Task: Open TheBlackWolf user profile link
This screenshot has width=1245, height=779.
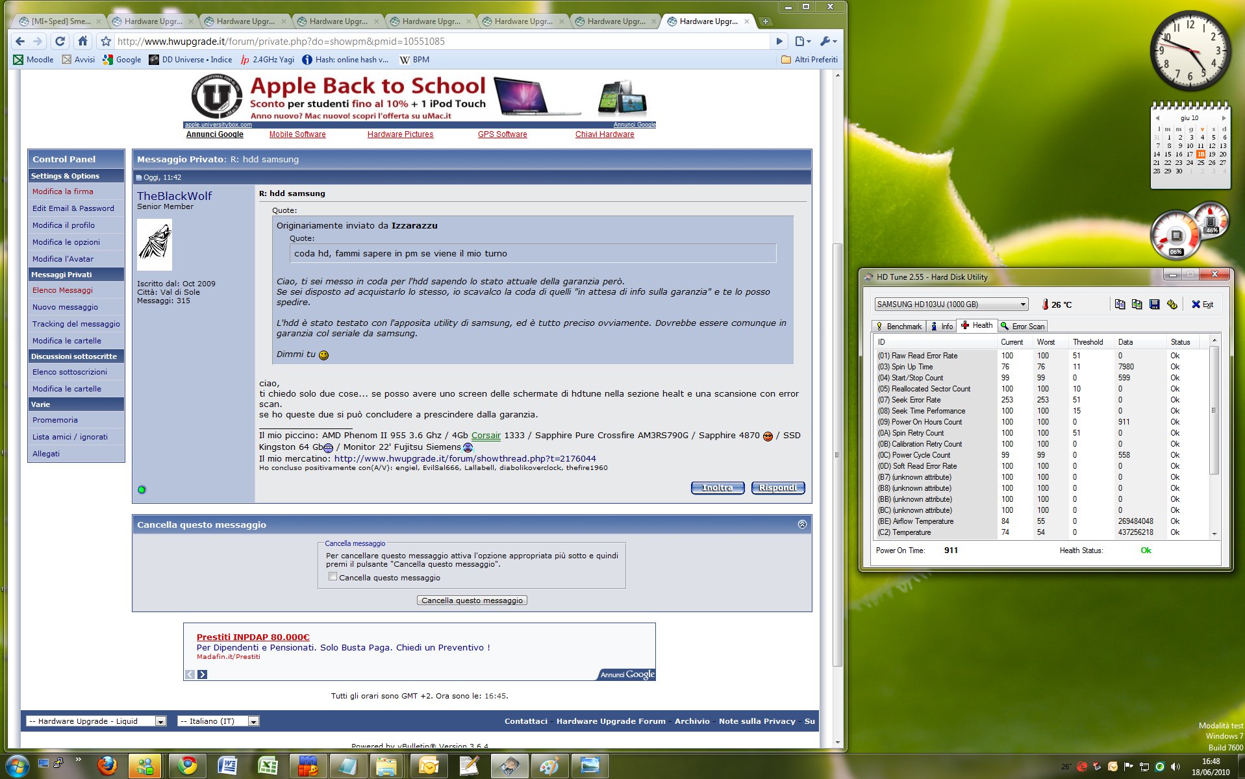Action: (x=174, y=195)
